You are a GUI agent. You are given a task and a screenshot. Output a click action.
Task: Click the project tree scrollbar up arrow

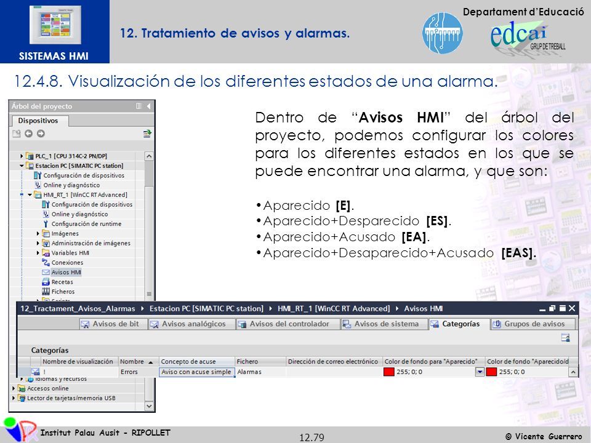[149, 156]
